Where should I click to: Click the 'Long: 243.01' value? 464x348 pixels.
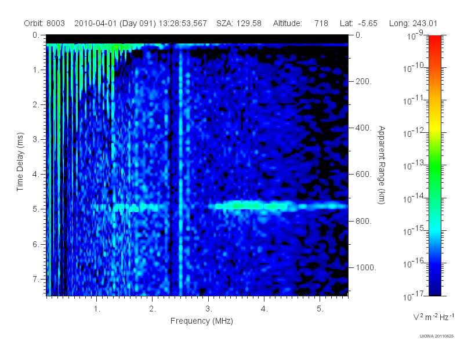pos(413,23)
